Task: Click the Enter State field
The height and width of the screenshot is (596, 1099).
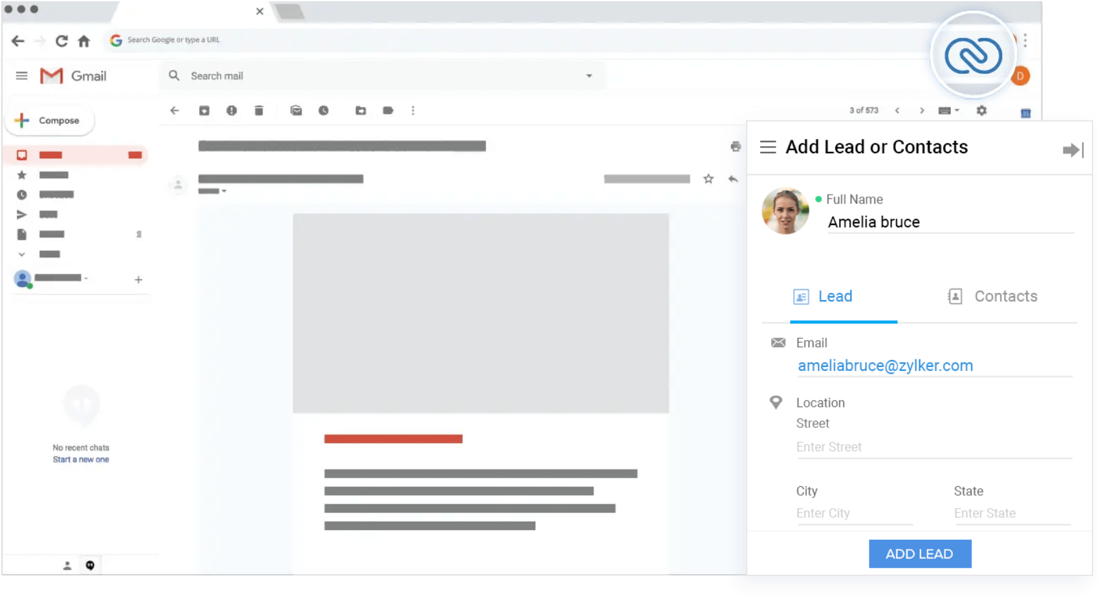Action: 1012,513
